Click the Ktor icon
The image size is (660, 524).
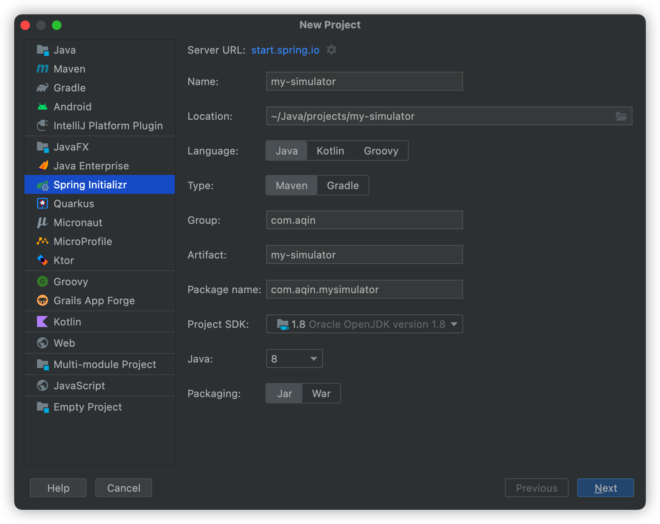click(x=43, y=260)
